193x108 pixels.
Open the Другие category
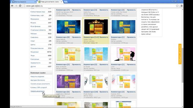pyautogui.click(x=33, y=67)
